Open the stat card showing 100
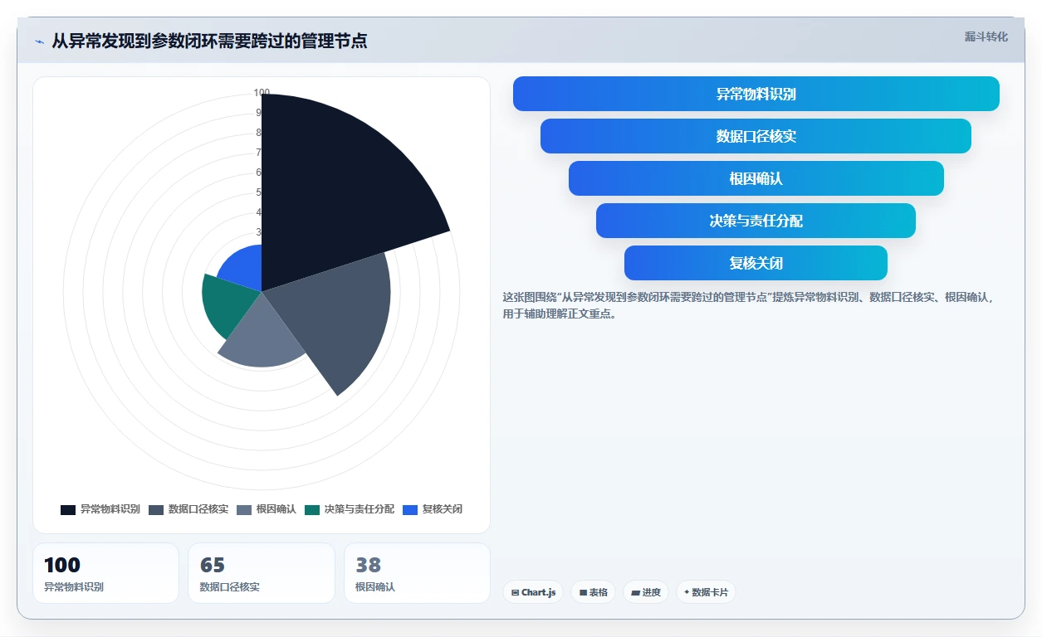 click(105, 573)
